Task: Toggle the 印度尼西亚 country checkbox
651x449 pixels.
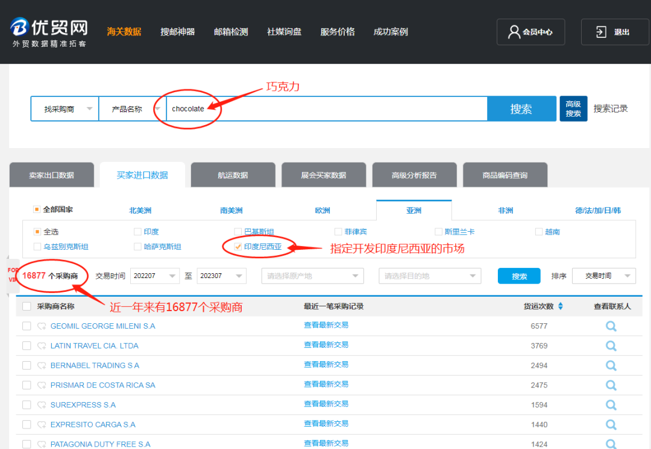Action: 238,247
